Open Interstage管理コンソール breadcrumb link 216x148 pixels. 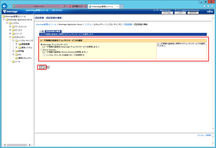point(46,25)
